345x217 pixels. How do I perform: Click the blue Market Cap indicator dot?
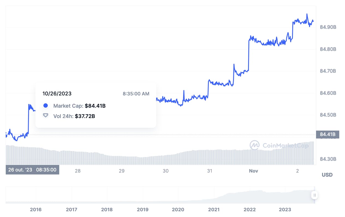[x=46, y=106]
